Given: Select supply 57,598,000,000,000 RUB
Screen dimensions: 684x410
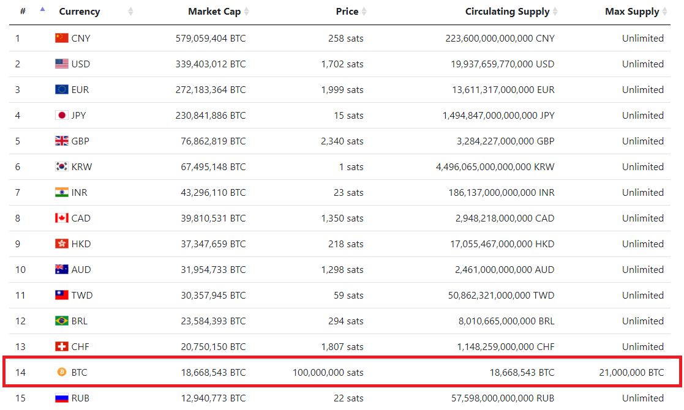Looking at the screenshot, I should (503, 398).
